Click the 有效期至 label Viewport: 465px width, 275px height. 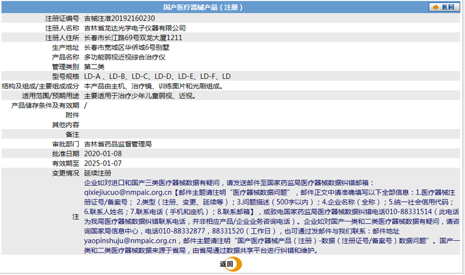point(66,163)
